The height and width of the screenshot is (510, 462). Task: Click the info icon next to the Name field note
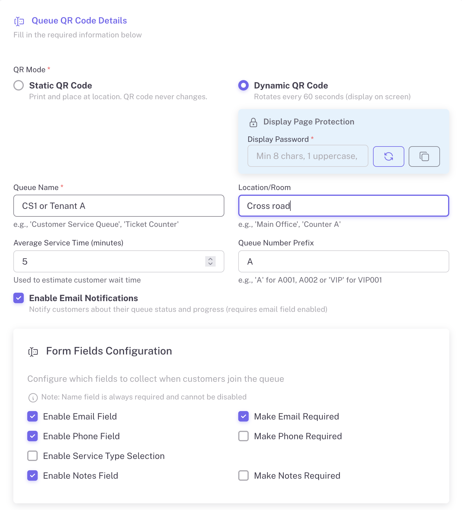(x=33, y=397)
